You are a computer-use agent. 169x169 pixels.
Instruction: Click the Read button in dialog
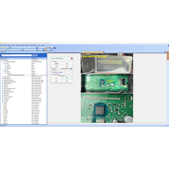coord(56,67)
